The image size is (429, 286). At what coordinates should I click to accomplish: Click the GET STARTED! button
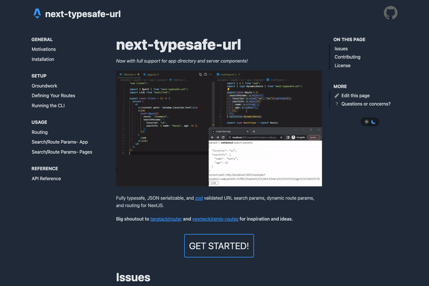[219, 246]
